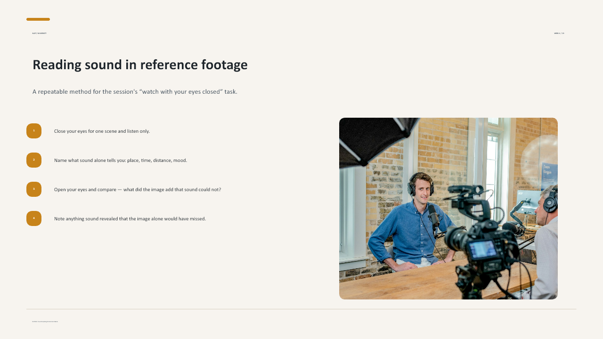Click the orange step 3 badge
This screenshot has height=339, width=603.
coord(34,189)
